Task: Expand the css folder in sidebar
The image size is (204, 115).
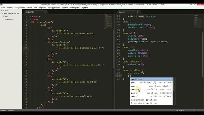Action: tap(4, 16)
